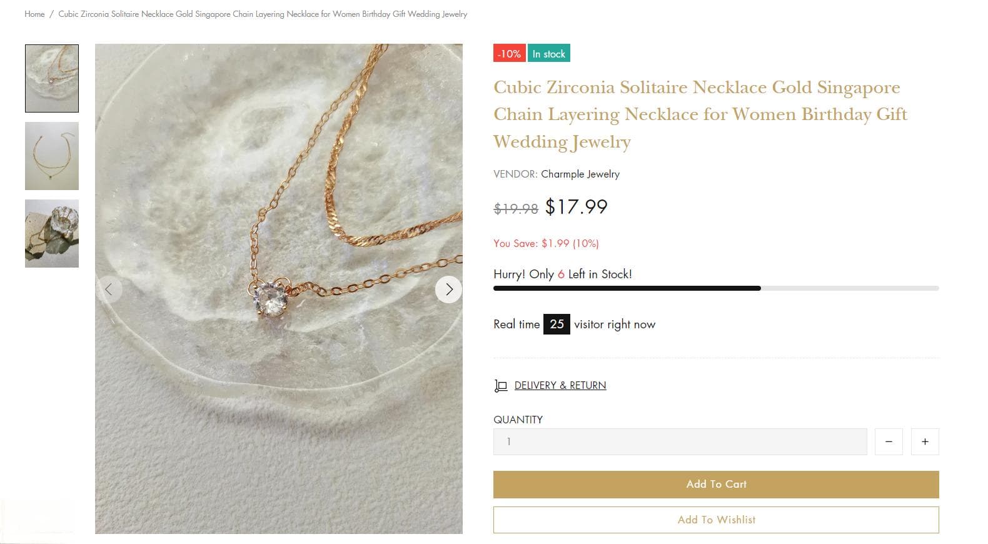Increase quantity with the plus button
The height and width of the screenshot is (544, 988).
click(x=925, y=441)
